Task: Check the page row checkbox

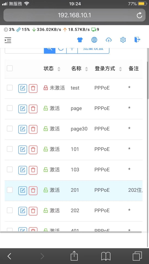Action: pyautogui.click(x=10, y=108)
